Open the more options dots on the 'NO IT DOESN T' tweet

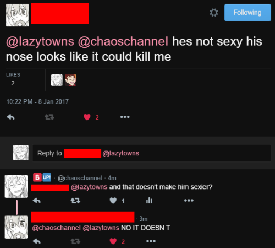pyautogui.click(x=151, y=241)
